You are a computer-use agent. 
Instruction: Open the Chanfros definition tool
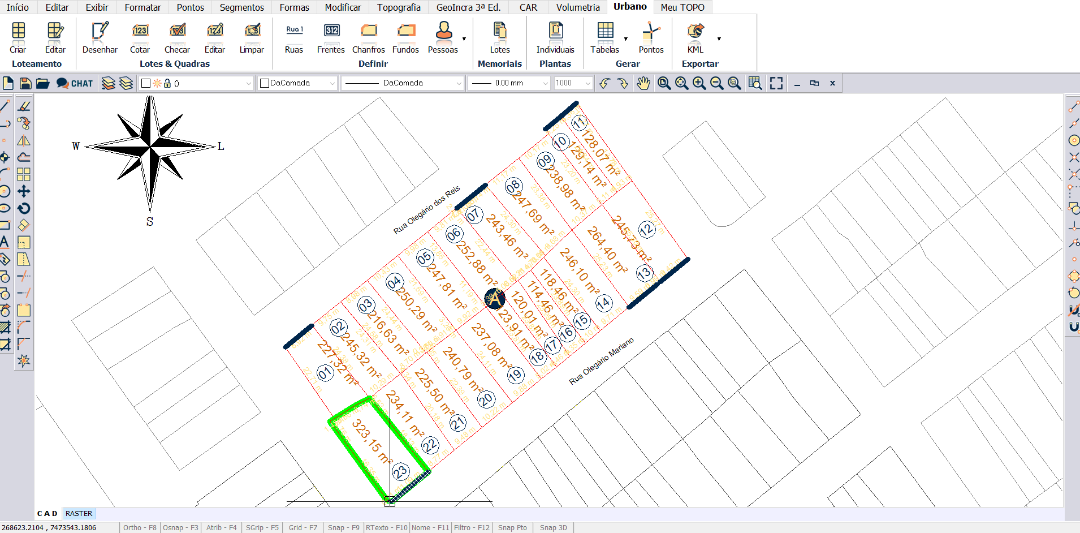pyautogui.click(x=368, y=37)
